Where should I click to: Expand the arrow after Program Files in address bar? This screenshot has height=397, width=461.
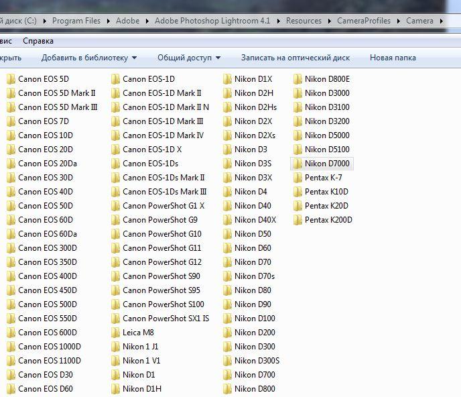point(109,21)
